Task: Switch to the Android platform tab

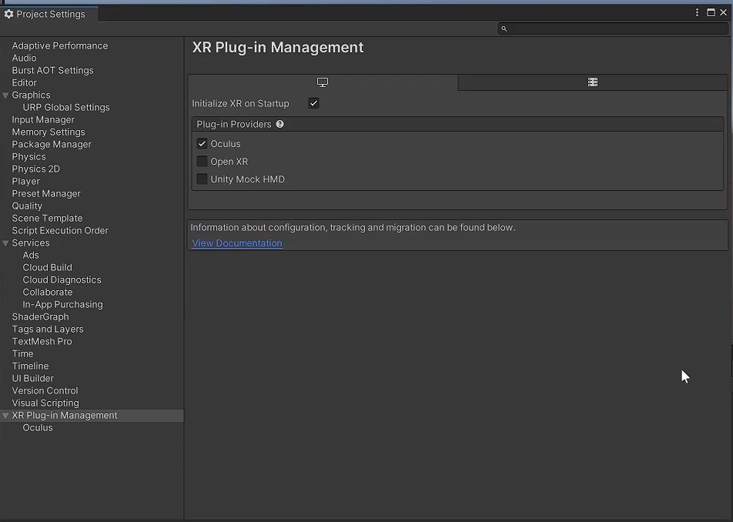Action: (x=592, y=82)
